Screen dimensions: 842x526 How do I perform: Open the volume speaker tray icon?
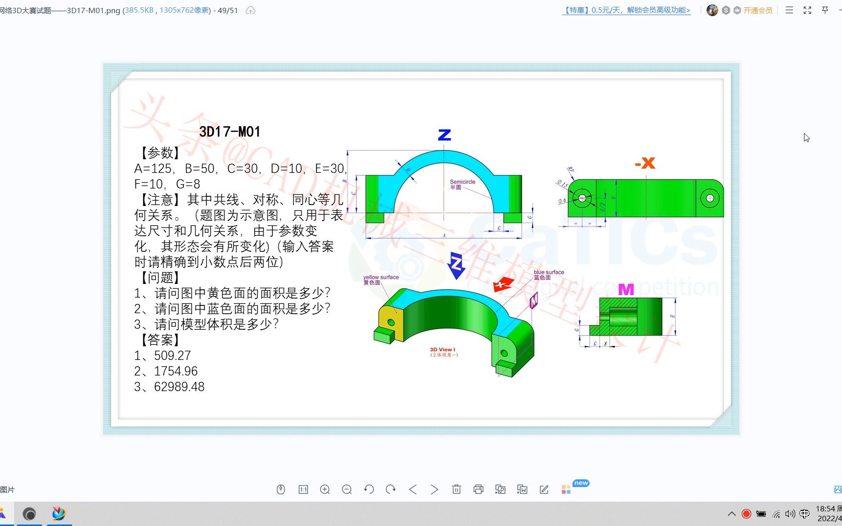coord(790,514)
